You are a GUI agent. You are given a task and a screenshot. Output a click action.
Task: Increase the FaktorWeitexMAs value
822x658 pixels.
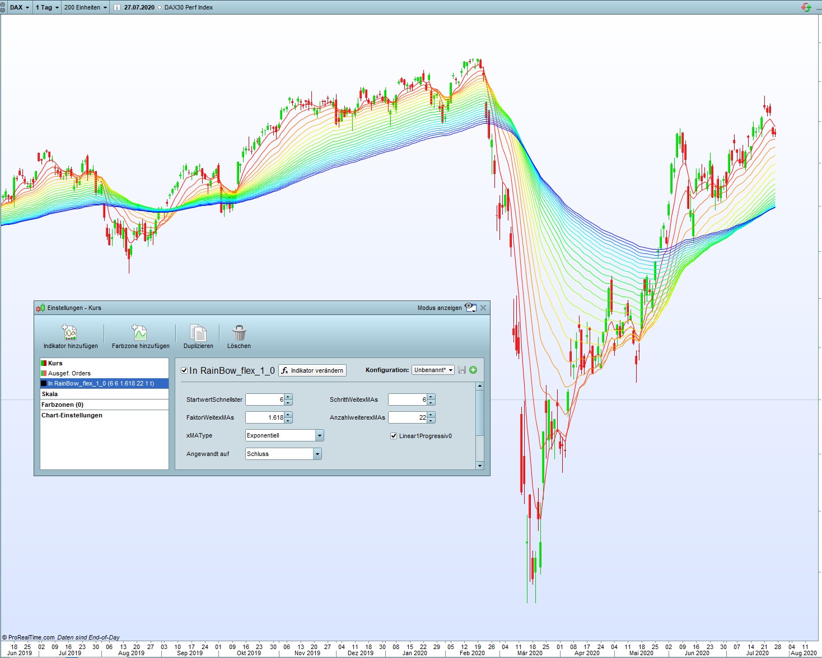pyautogui.click(x=288, y=415)
